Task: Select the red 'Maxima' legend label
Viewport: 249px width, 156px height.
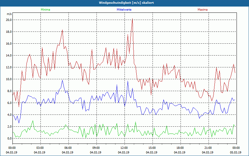Action: coord(203,10)
